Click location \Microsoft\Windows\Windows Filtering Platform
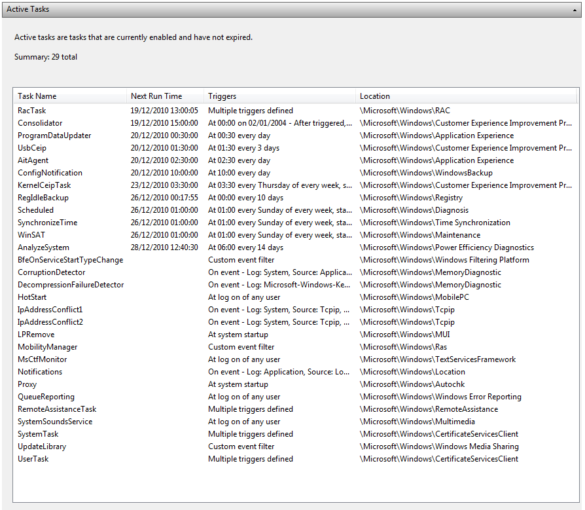 pos(444,260)
